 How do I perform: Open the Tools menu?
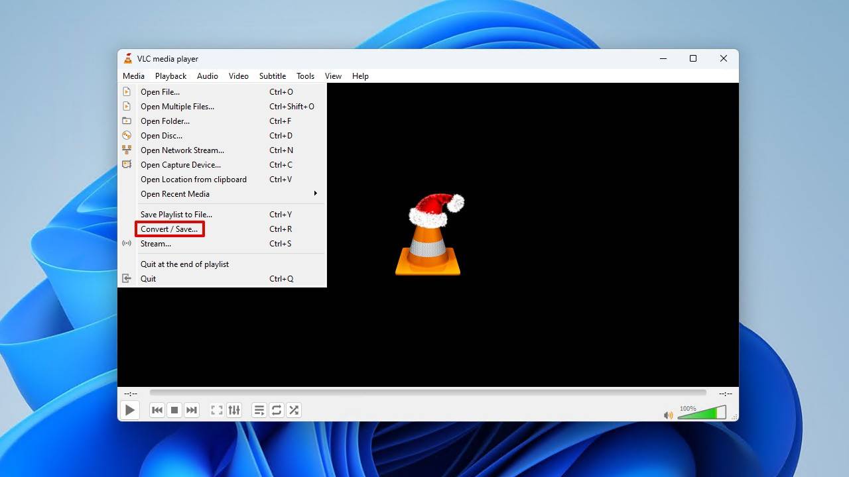tap(305, 76)
